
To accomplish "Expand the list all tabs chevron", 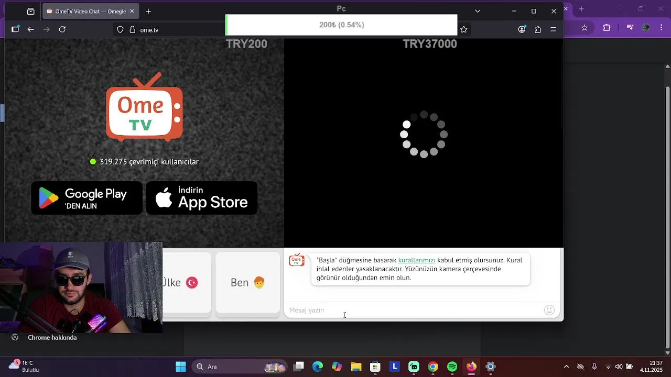I will tap(478, 11).
